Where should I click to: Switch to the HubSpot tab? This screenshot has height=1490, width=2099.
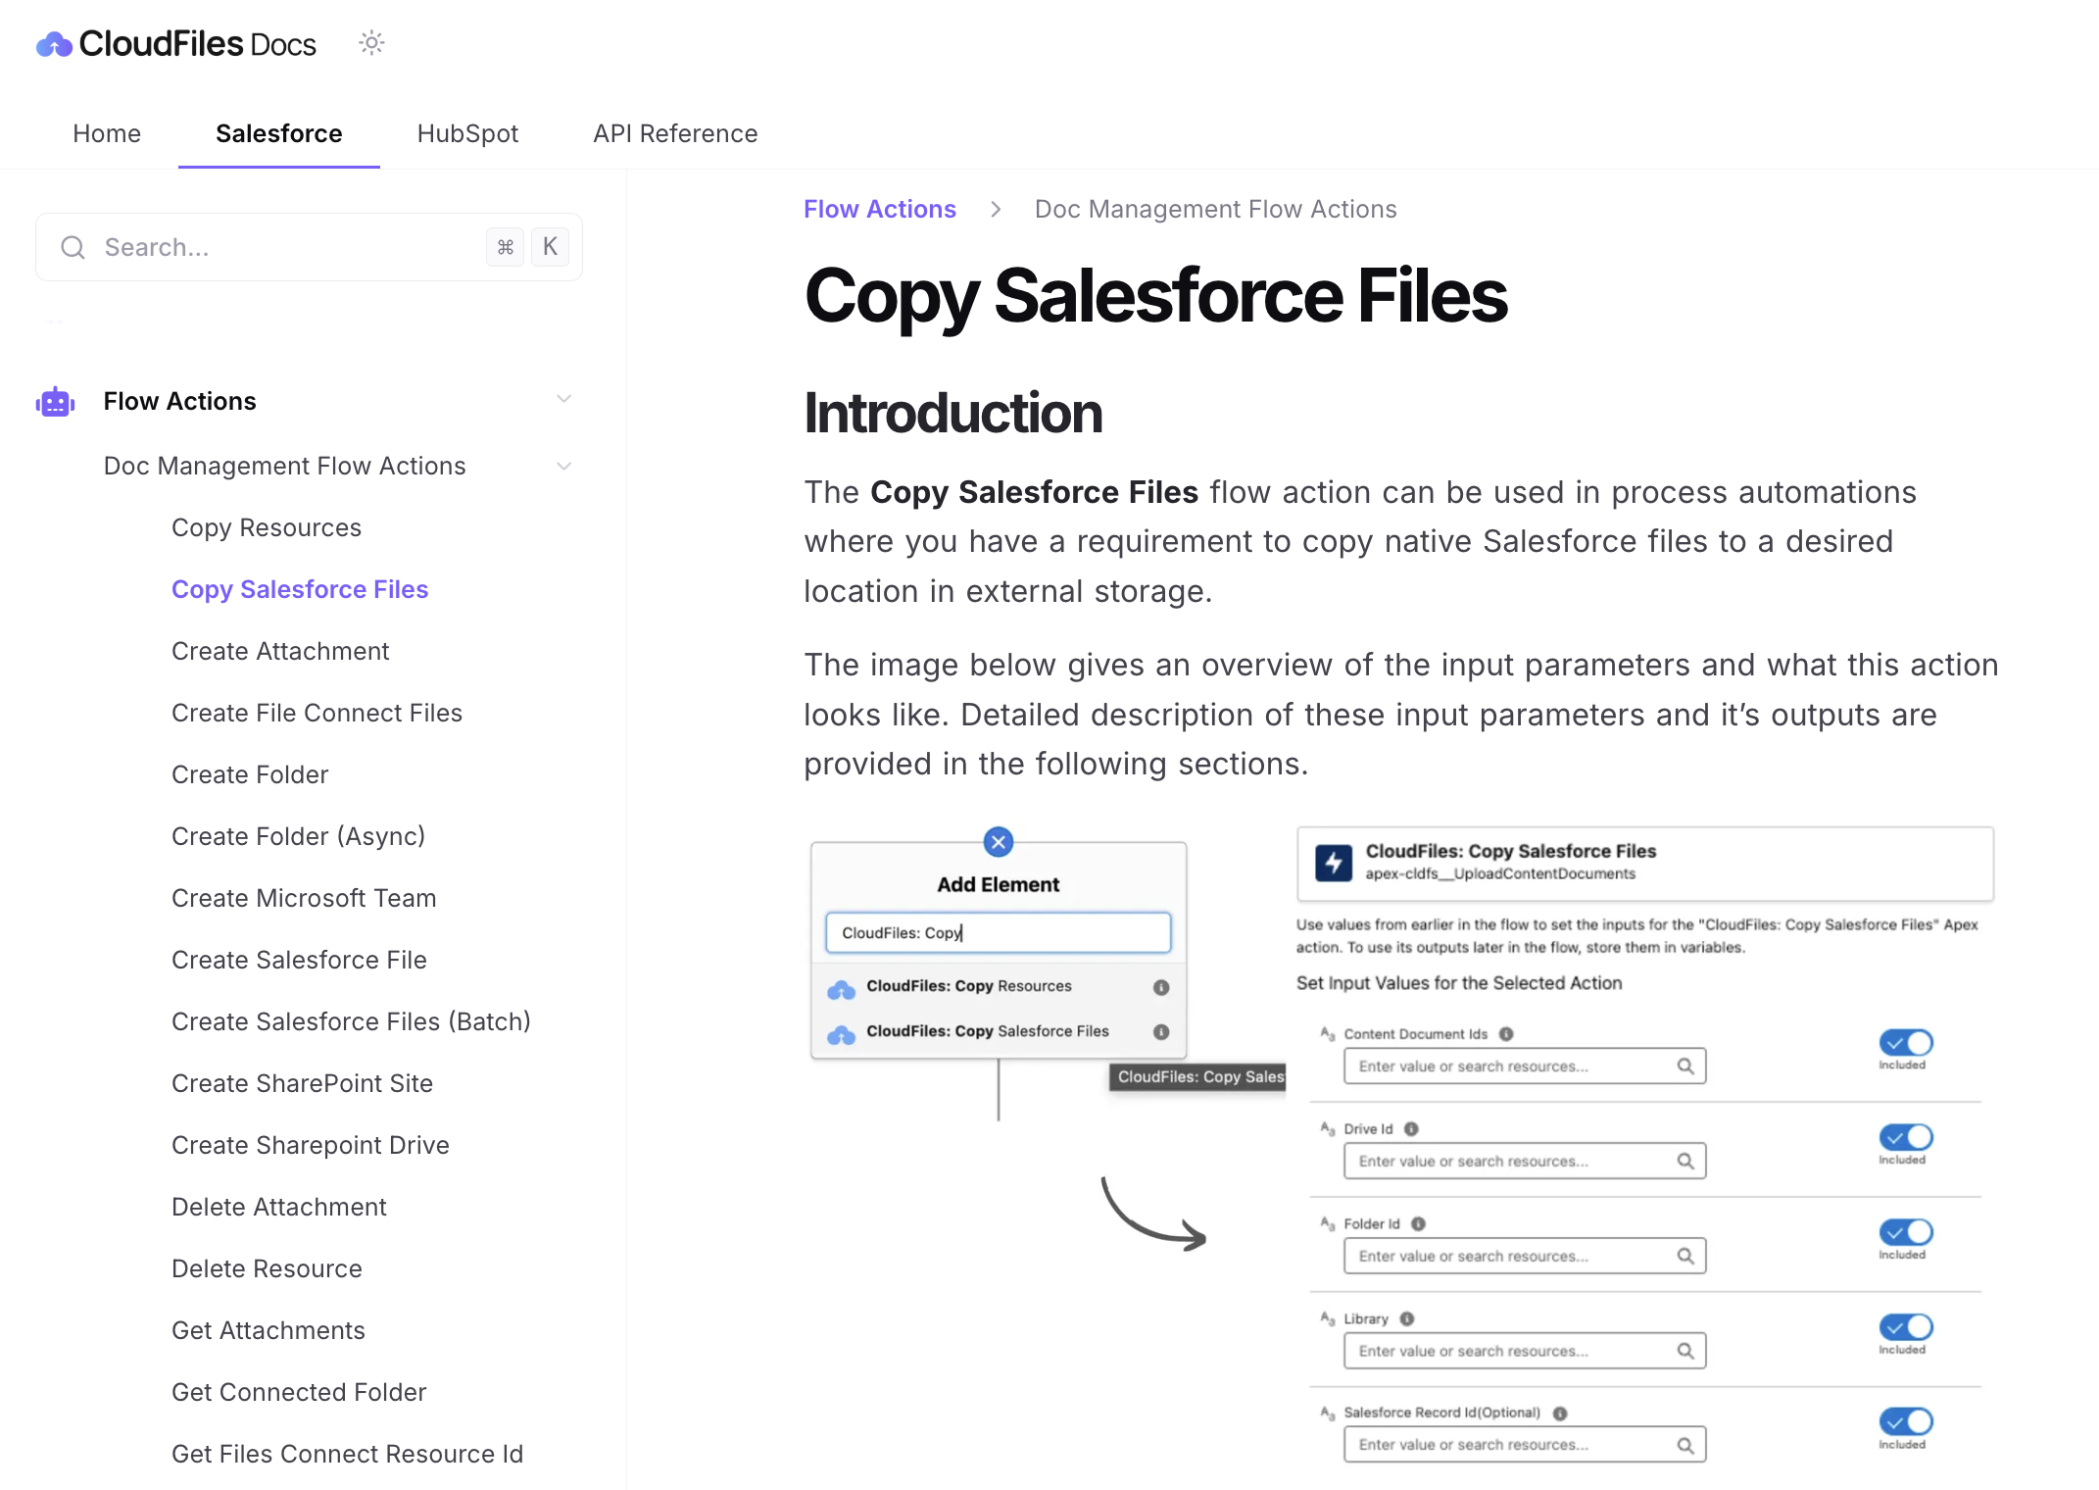tap(467, 133)
